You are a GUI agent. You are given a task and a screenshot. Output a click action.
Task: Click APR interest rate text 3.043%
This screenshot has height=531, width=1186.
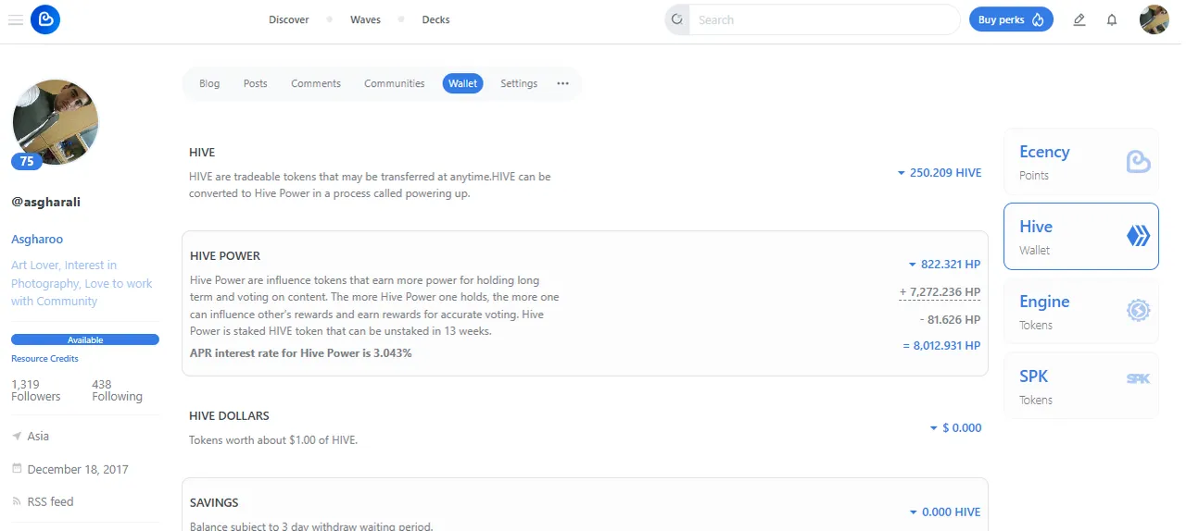[301, 353]
